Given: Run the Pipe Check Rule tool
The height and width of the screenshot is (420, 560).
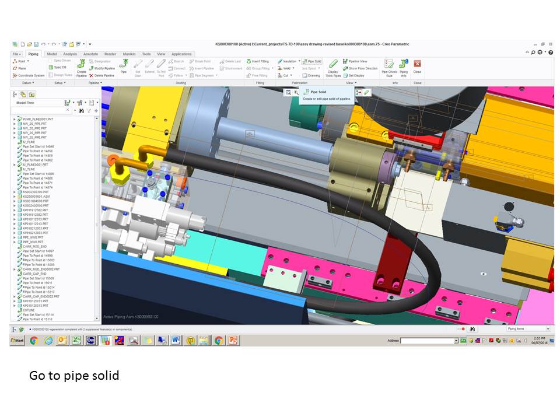Looking at the screenshot, I should [389, 69].
